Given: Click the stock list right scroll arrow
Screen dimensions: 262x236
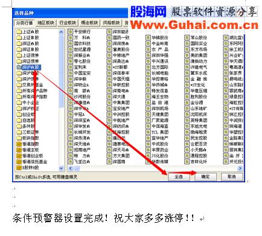Looking at the screenshot, I should tap(240, 168).
